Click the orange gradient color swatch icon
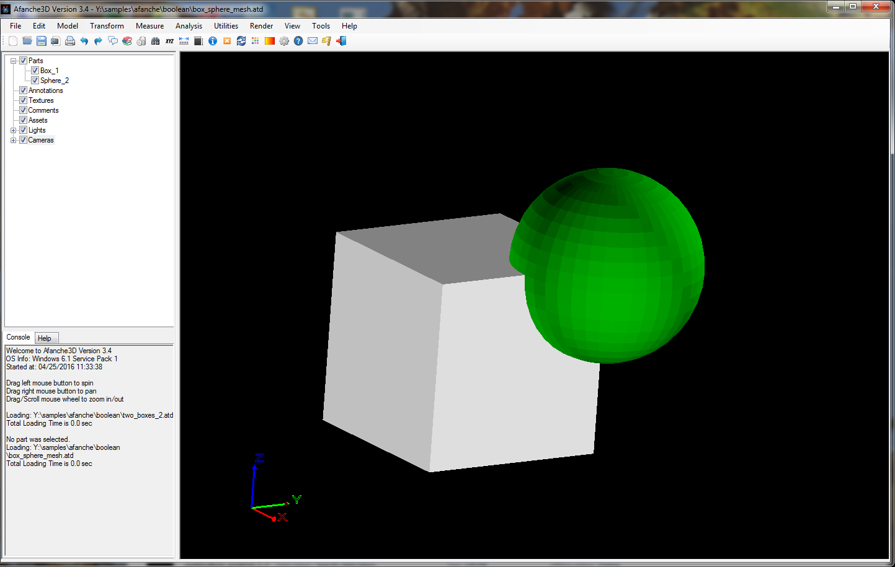Image resolution: width=895 pixels, height=567 pixels. point(270,41)
